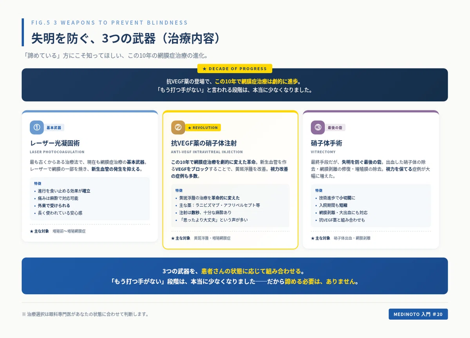Click the VITRECTOMY subtitle
Image resolution: width=470 pixels, height=338 pixels.
[323, 152]
